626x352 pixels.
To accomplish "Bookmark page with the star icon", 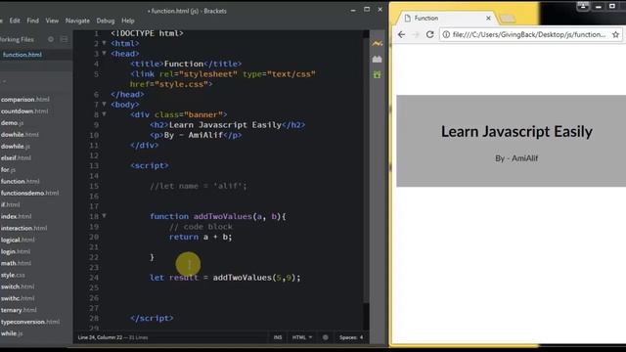I will pos(615,35).
